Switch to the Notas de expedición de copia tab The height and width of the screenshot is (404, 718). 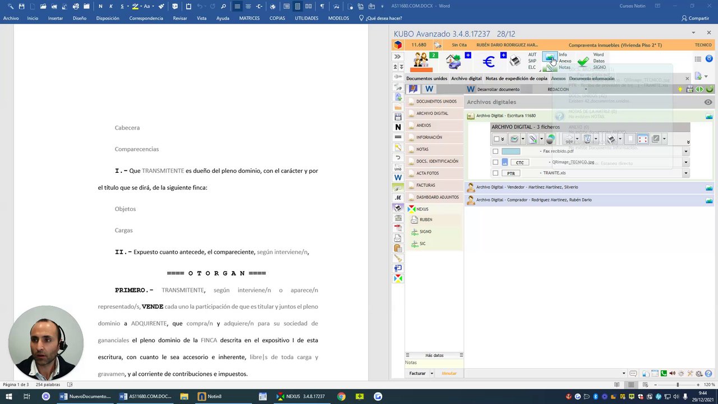pos(517,79)
